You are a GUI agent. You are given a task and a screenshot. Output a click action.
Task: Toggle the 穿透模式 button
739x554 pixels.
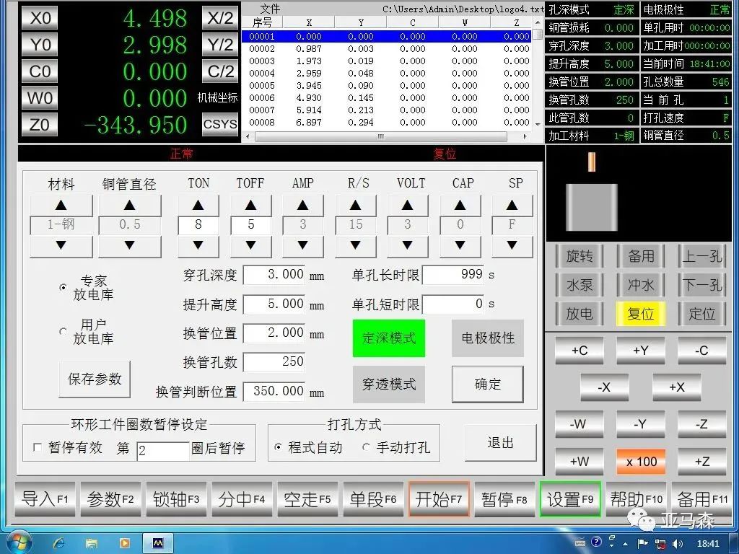point(389,384)
